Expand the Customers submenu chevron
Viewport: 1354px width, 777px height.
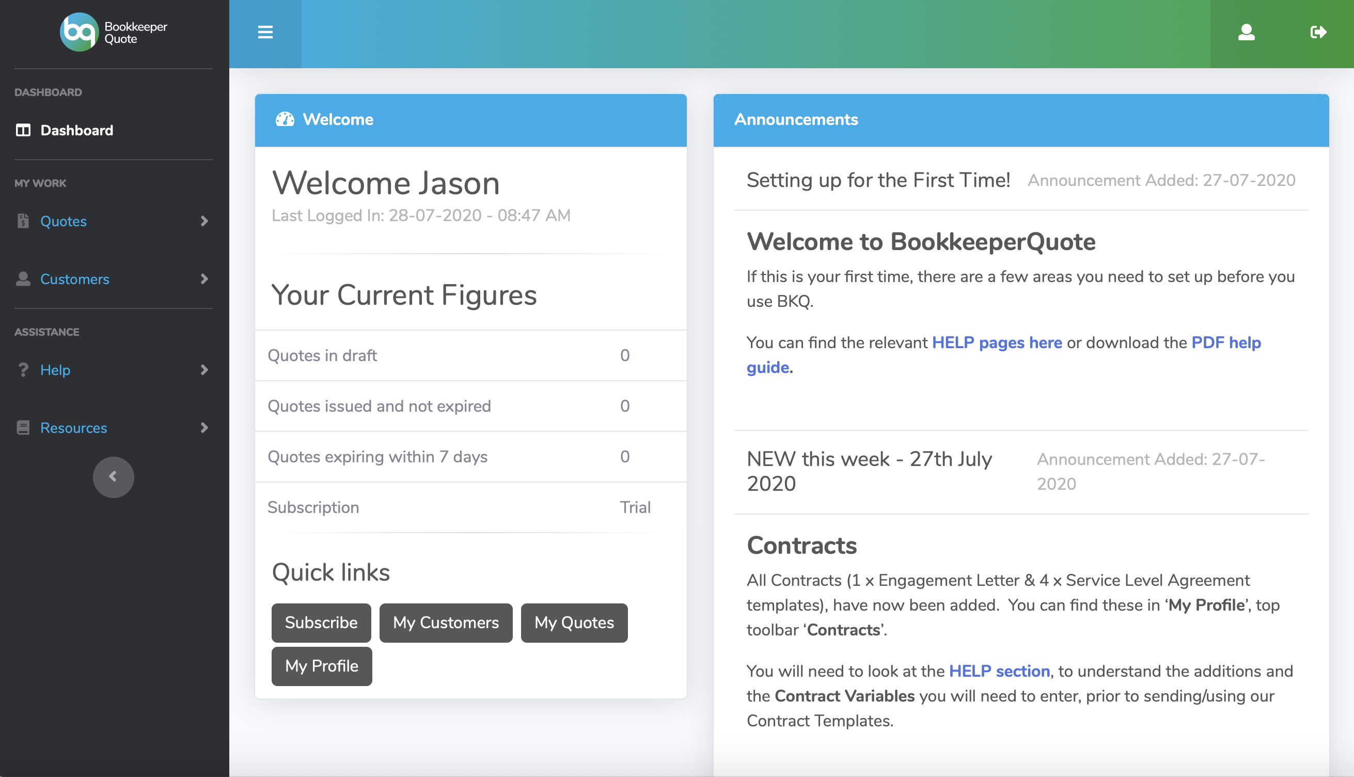203,279
